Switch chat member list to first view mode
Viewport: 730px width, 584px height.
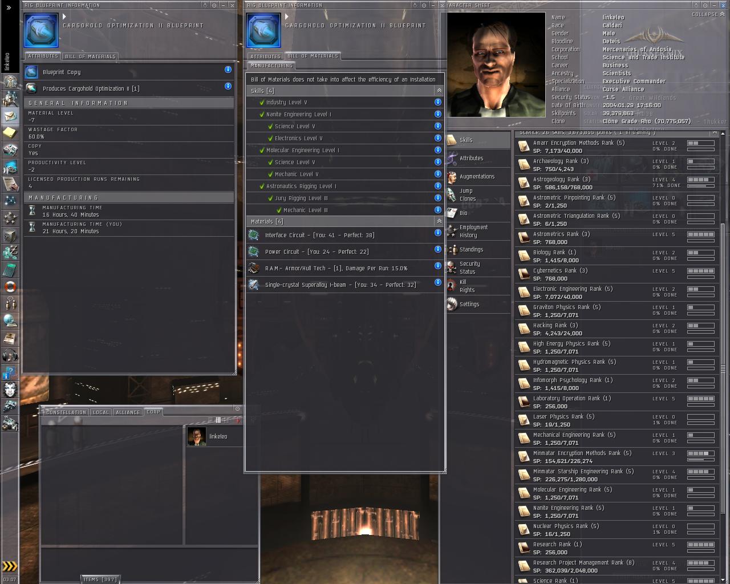pos(209,420)
